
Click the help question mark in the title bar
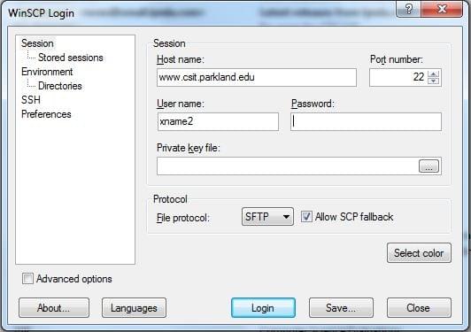[x=409, y=9]
